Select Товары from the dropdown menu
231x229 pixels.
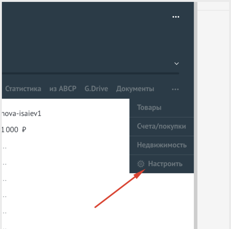pos(149,108)
